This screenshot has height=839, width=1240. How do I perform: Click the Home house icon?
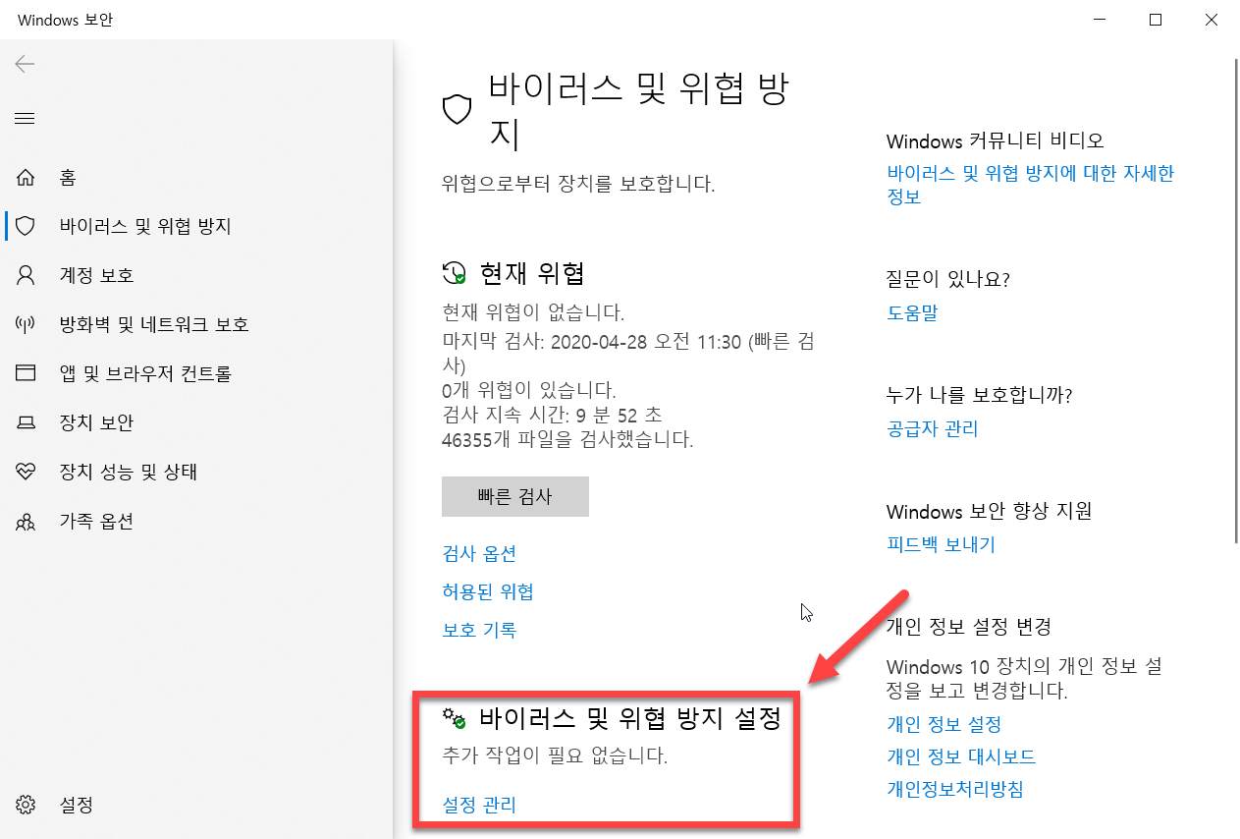coord(26,178)
